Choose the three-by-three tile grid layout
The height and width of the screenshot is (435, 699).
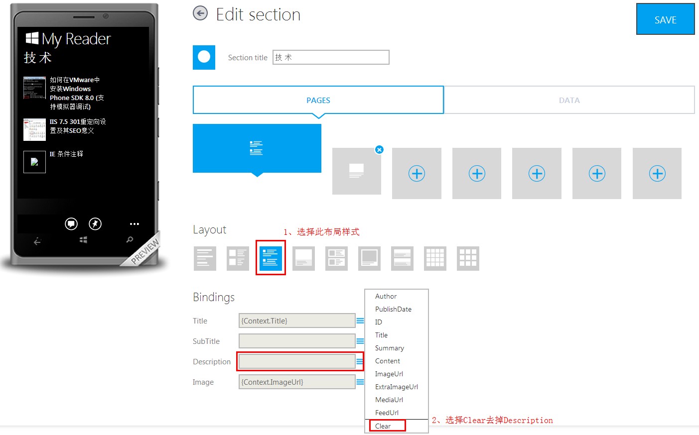coord(468,258)
